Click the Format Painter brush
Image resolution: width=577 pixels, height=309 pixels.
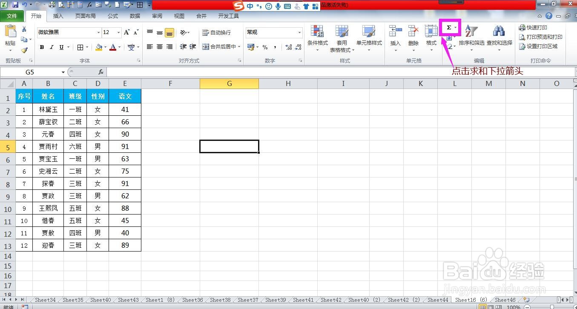(x=24, y=50)
